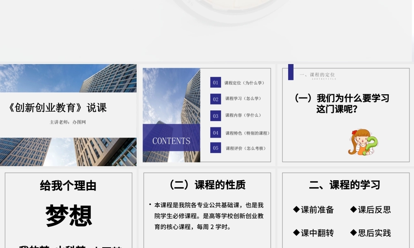Select the 01 numbered box
Image resolution: width=414 pixels, height=248 pixels.
tap(215, 83)
